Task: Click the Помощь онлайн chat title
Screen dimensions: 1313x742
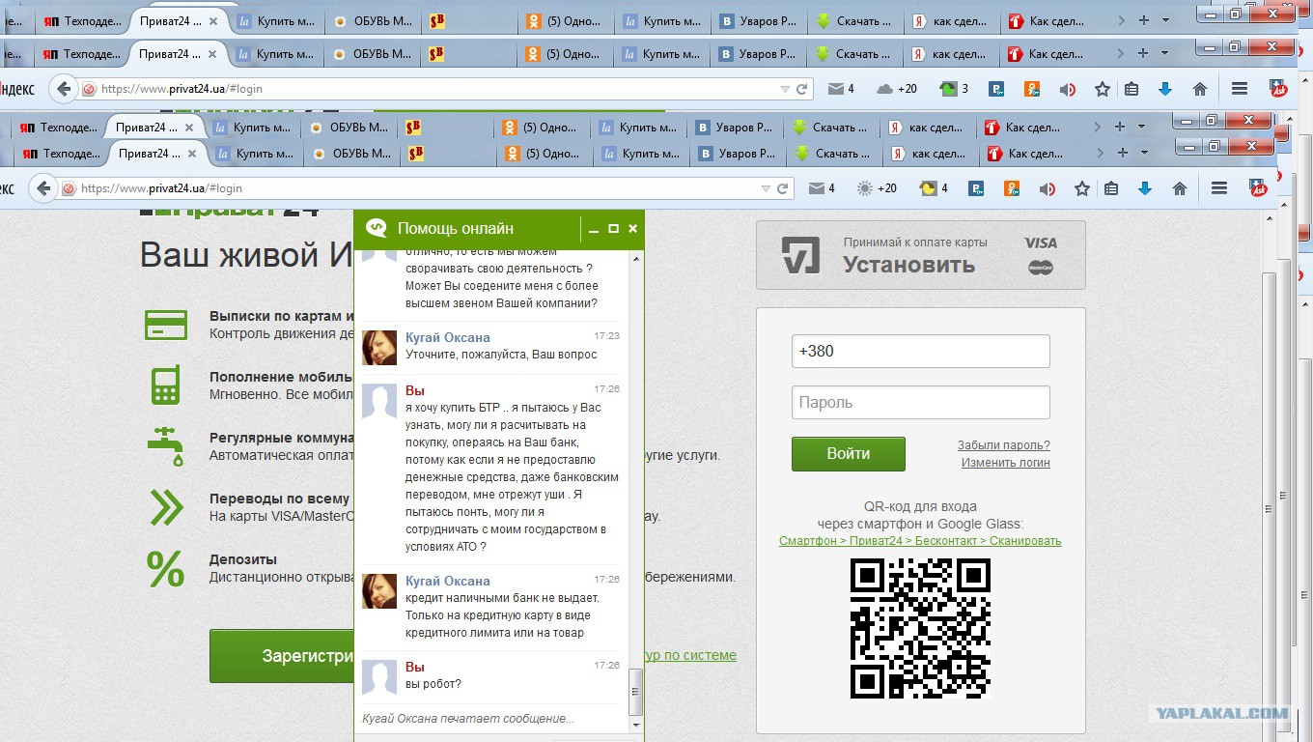Action: tap(456, 229)
